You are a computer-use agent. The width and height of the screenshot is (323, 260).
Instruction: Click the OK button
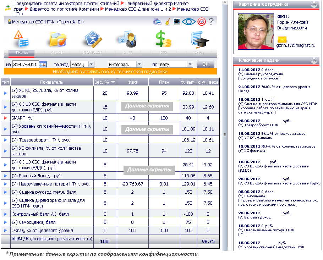coord(206,64)
